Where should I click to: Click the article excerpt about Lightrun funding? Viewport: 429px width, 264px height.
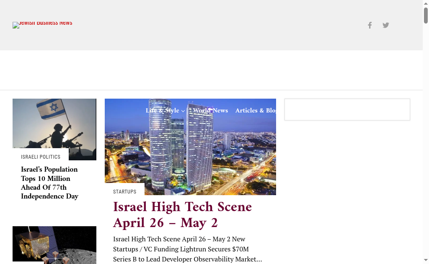[188, 249]
